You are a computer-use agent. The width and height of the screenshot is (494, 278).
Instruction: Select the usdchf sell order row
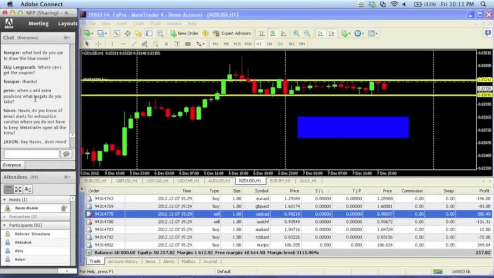(289, 222)
